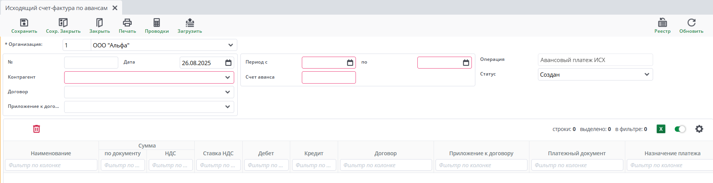The width and height of the screenshot is (713, 183).
Task: Close the Исходящий счет-фактура tab
Action: (115, 8)
